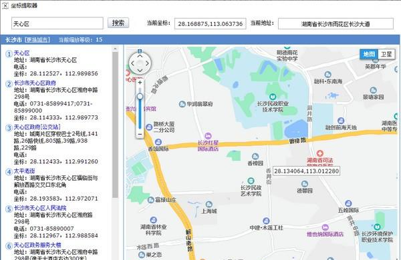Click numbered marker 4 in results list
The image size is (401, 260).
pos(9,172)
